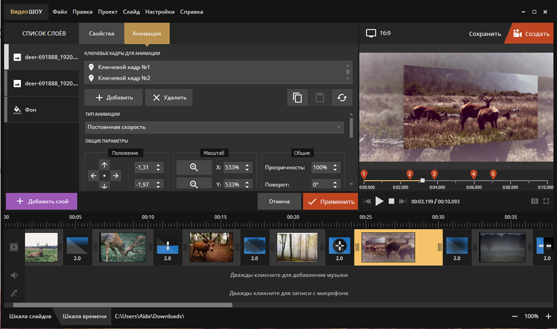Open fullscreen preview mode icon
The height and width of the screenshot is (329, 557).
coord(546,201)
